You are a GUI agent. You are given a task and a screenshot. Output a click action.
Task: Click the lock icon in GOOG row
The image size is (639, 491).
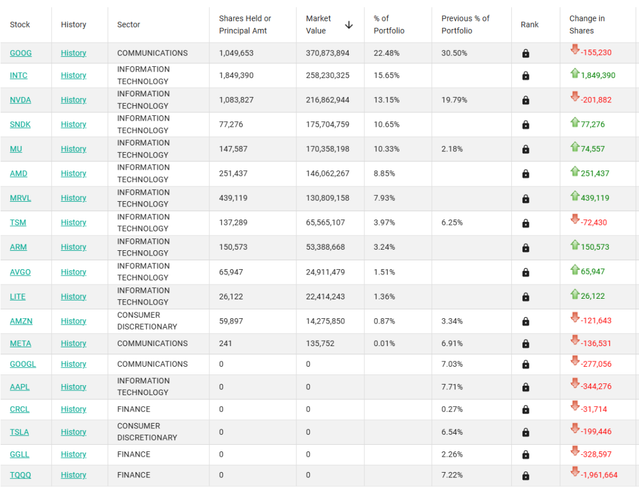pyautogui.click(x=526, y=53)
